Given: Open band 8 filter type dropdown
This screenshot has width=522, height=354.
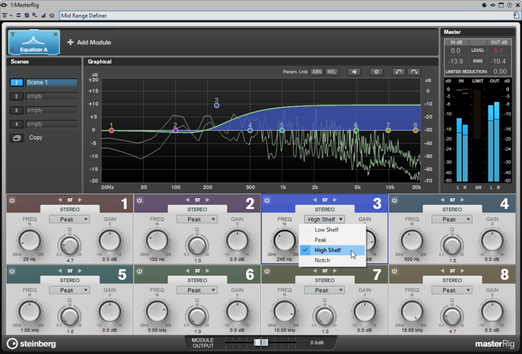Looking at the screenshot, I should (x=452, y=290).
